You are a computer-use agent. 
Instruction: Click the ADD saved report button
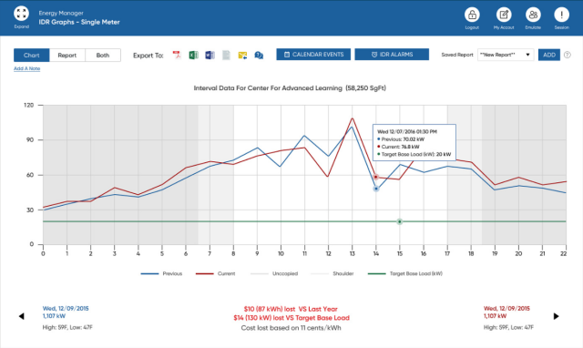click(x=549, y=55)
